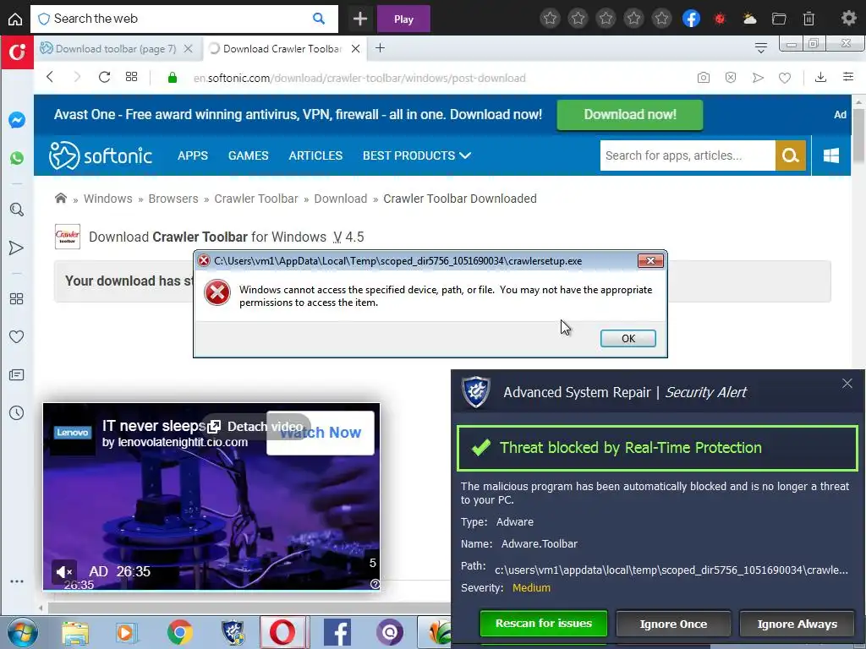Open the Opera menu logo

17,52
